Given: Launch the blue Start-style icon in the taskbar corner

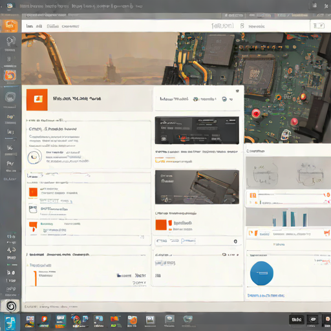Looking at the screenshot, I should coord(10,323).
